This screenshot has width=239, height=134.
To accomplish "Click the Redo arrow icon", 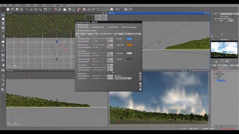I will (x=50, y=9).
